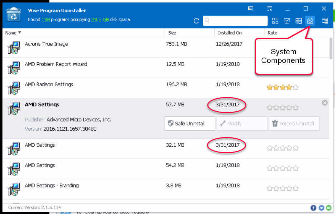Click the version number 2016.1121.1657.30480
Screen dimensions: 335x214
[70, 129]
